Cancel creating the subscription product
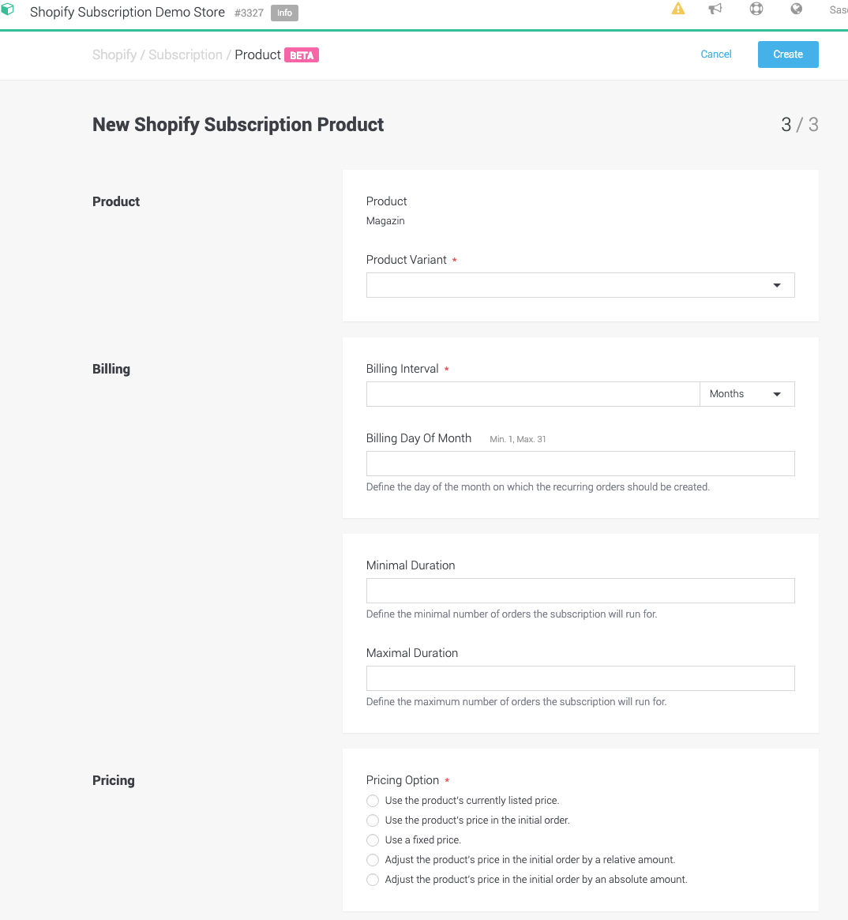Viewport: 848px width, 920px height. click(715, 54)
